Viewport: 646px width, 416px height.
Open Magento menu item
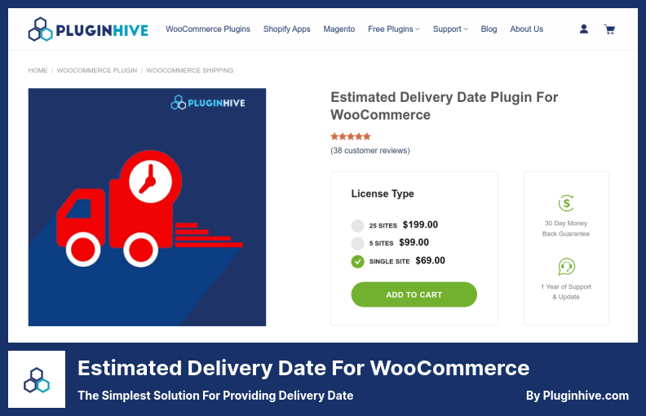click(x=339, y=29)
